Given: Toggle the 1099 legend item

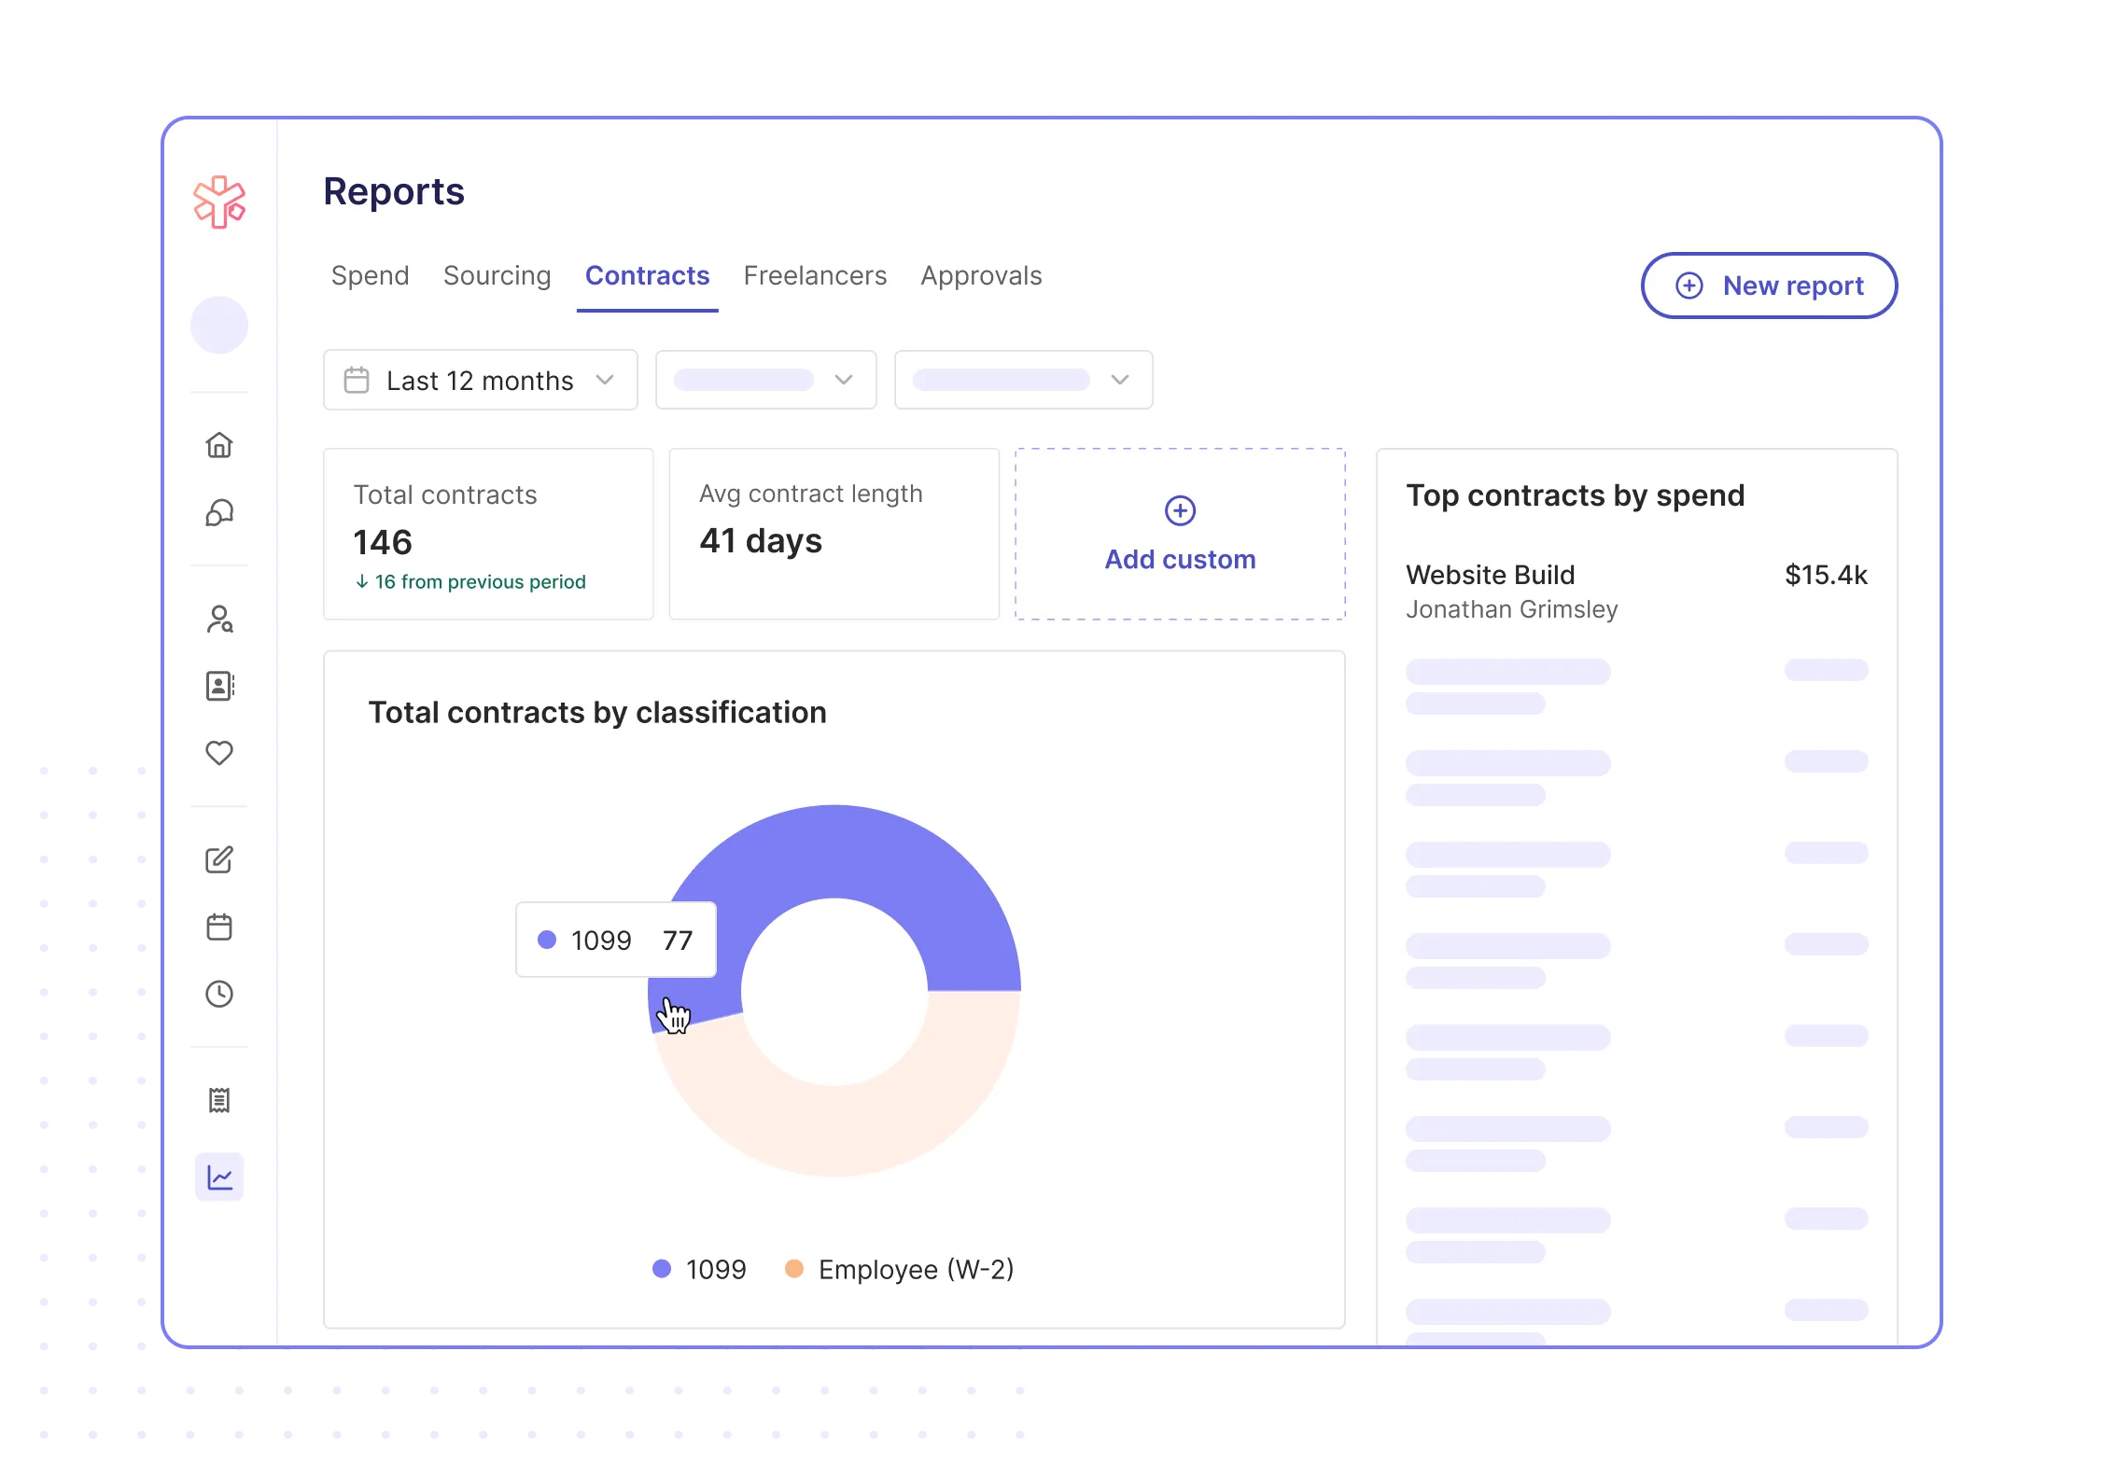Looking at the screenshot, I should point(700,1269).
